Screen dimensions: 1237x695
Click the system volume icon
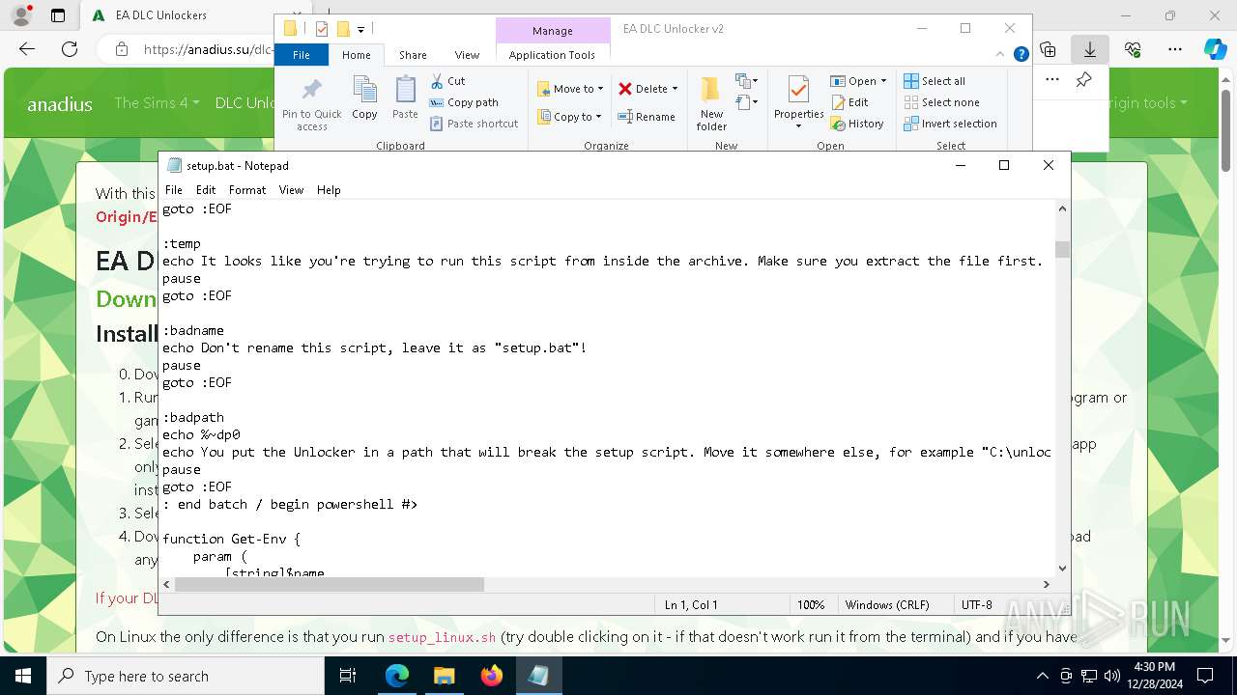[1111, 676]
